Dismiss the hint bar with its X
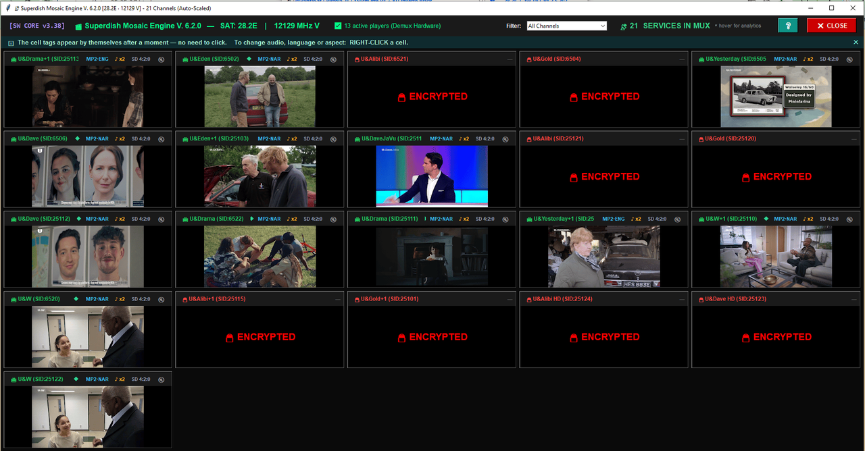The height and width of the screenshot is (451, 865). (856, 42)
